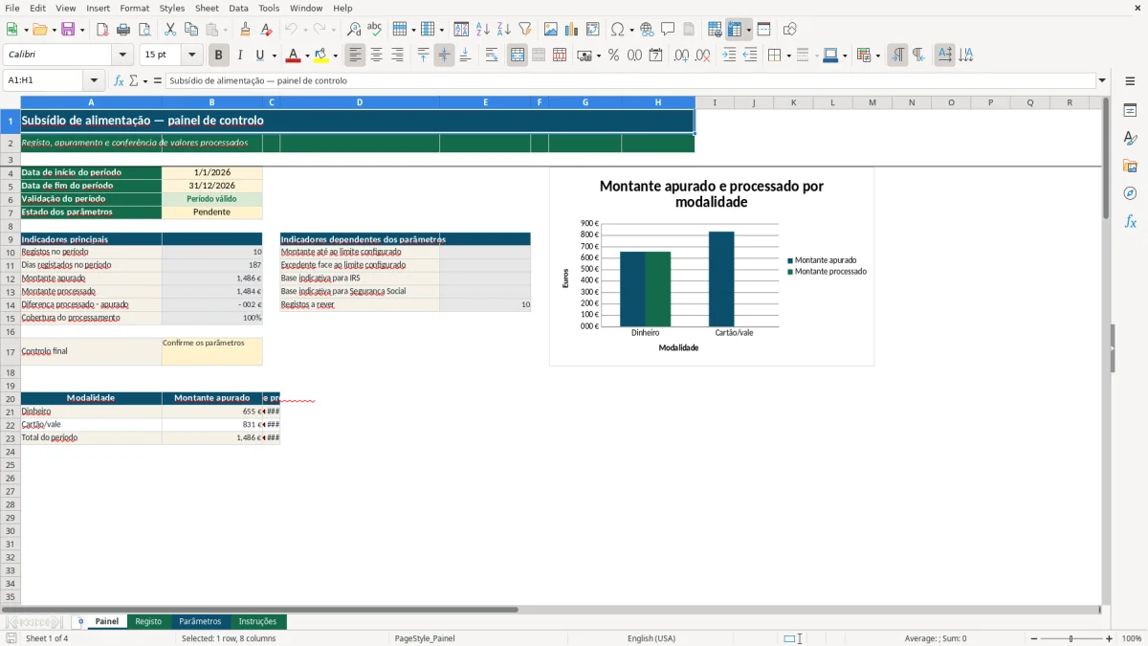Expand the 15 pt font size dropdown
This screenshot has height=646, width=1148.
click(x=191, y=56)
